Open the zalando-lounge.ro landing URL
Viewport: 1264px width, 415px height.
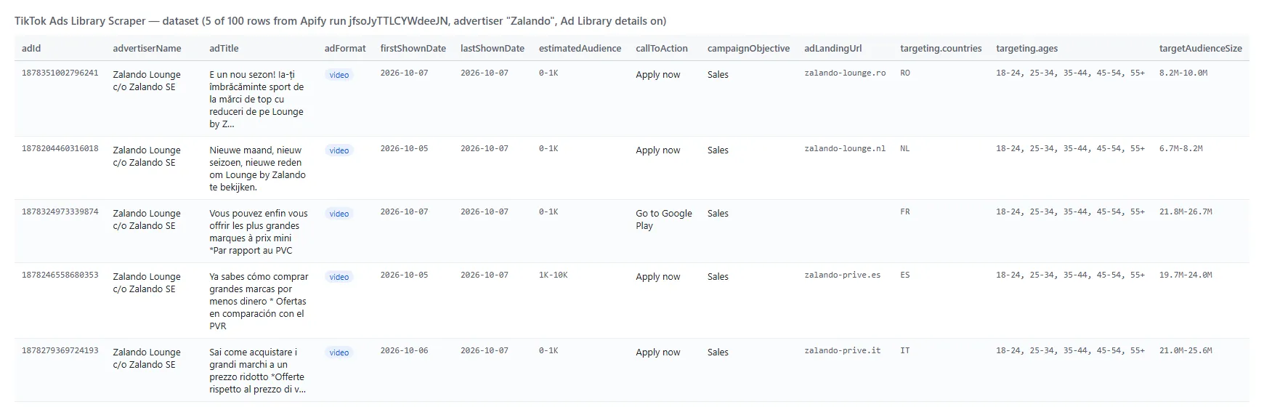tap(845, 73)
